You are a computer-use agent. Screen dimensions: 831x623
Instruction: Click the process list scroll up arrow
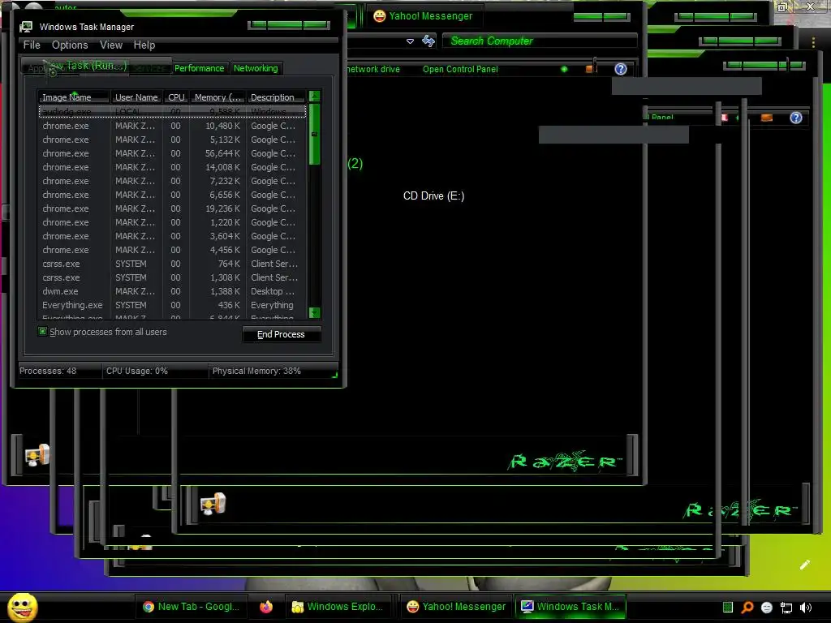pos(314,96)
